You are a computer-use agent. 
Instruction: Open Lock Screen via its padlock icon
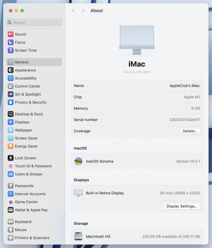coord(11,158)
